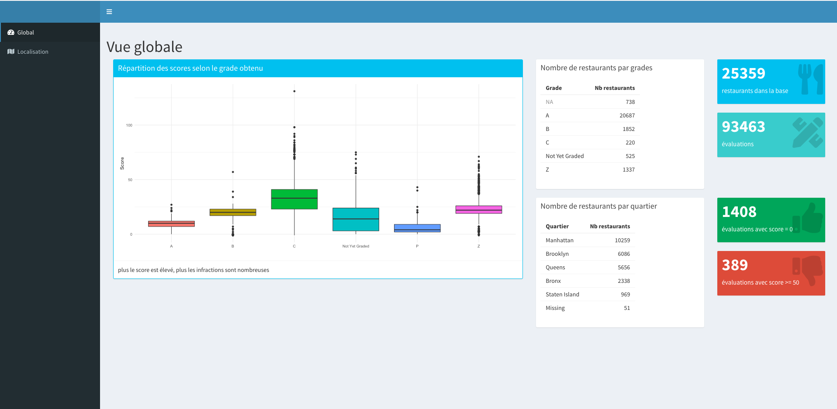
Task: Open the Localisation menu item
Action: tap(50, 52)
